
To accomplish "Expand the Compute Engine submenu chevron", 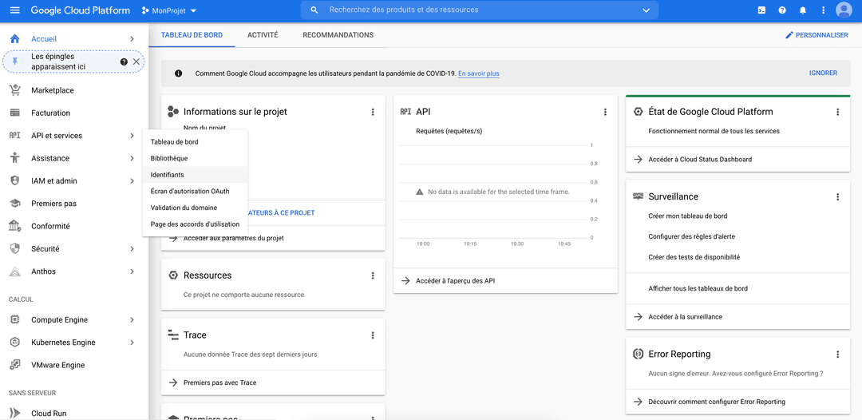I will pos(132,320).
